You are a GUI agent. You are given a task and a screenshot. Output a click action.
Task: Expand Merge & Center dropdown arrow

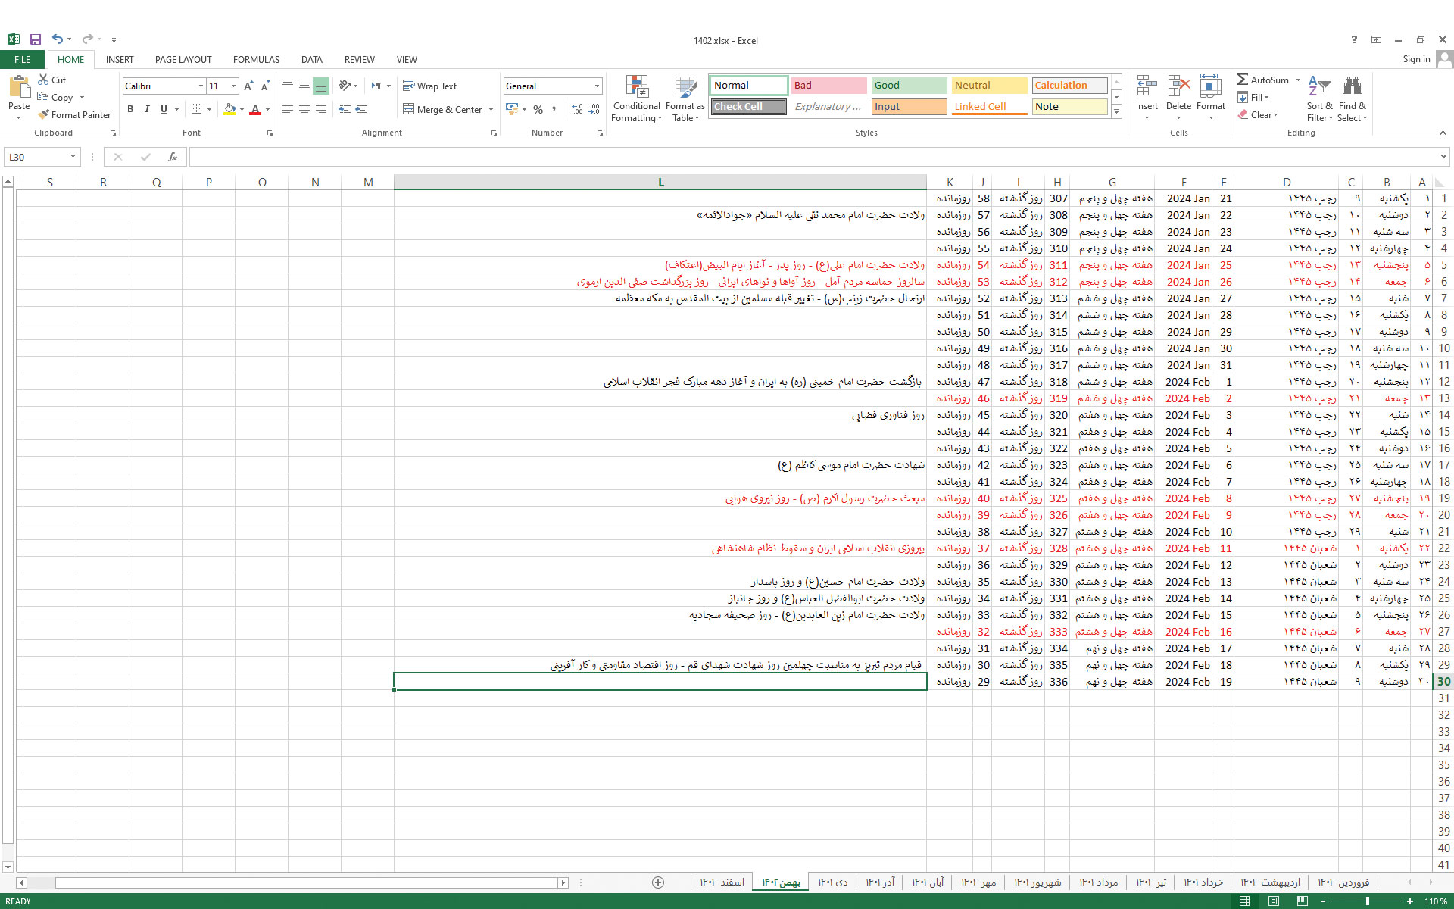tap(491, 109)
